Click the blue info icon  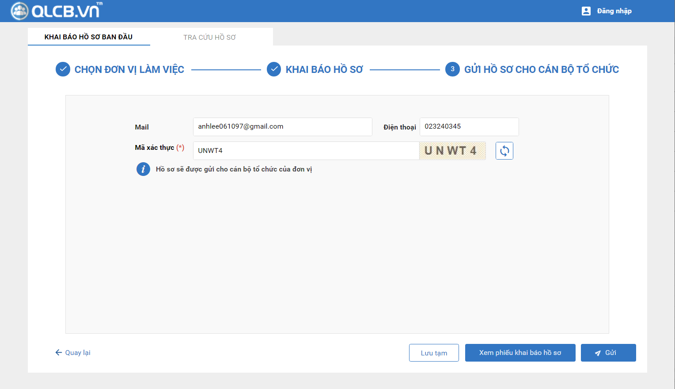tap(143, 169)
